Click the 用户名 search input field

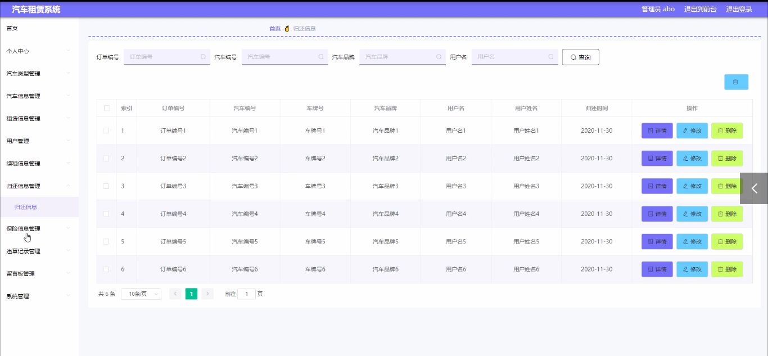[515, 57]
